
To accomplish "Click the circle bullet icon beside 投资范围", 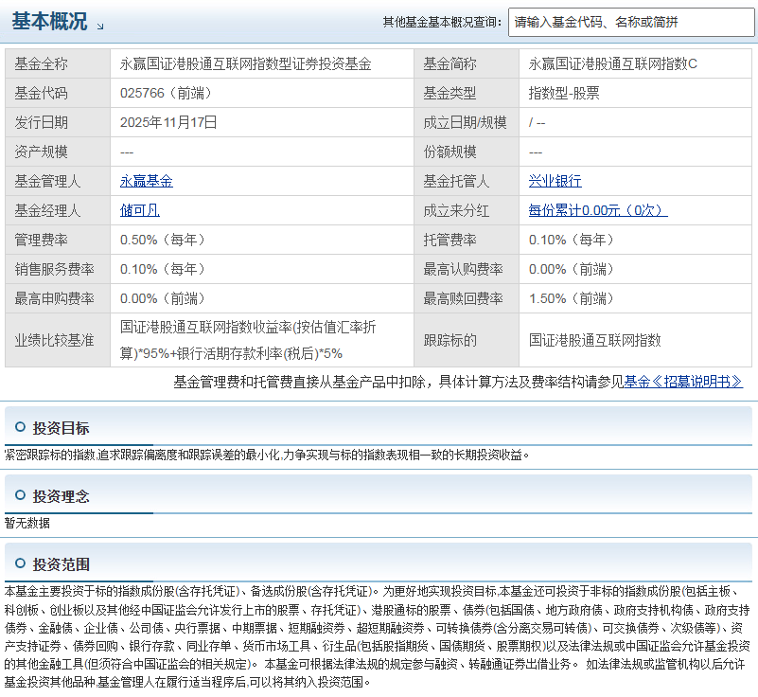I will click(x=20, y=563).
